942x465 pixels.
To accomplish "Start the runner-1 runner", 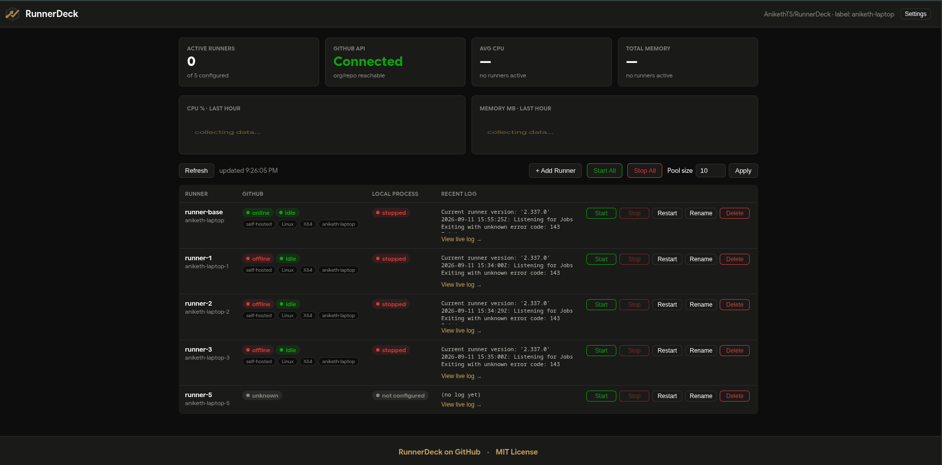I will [601, 259].
